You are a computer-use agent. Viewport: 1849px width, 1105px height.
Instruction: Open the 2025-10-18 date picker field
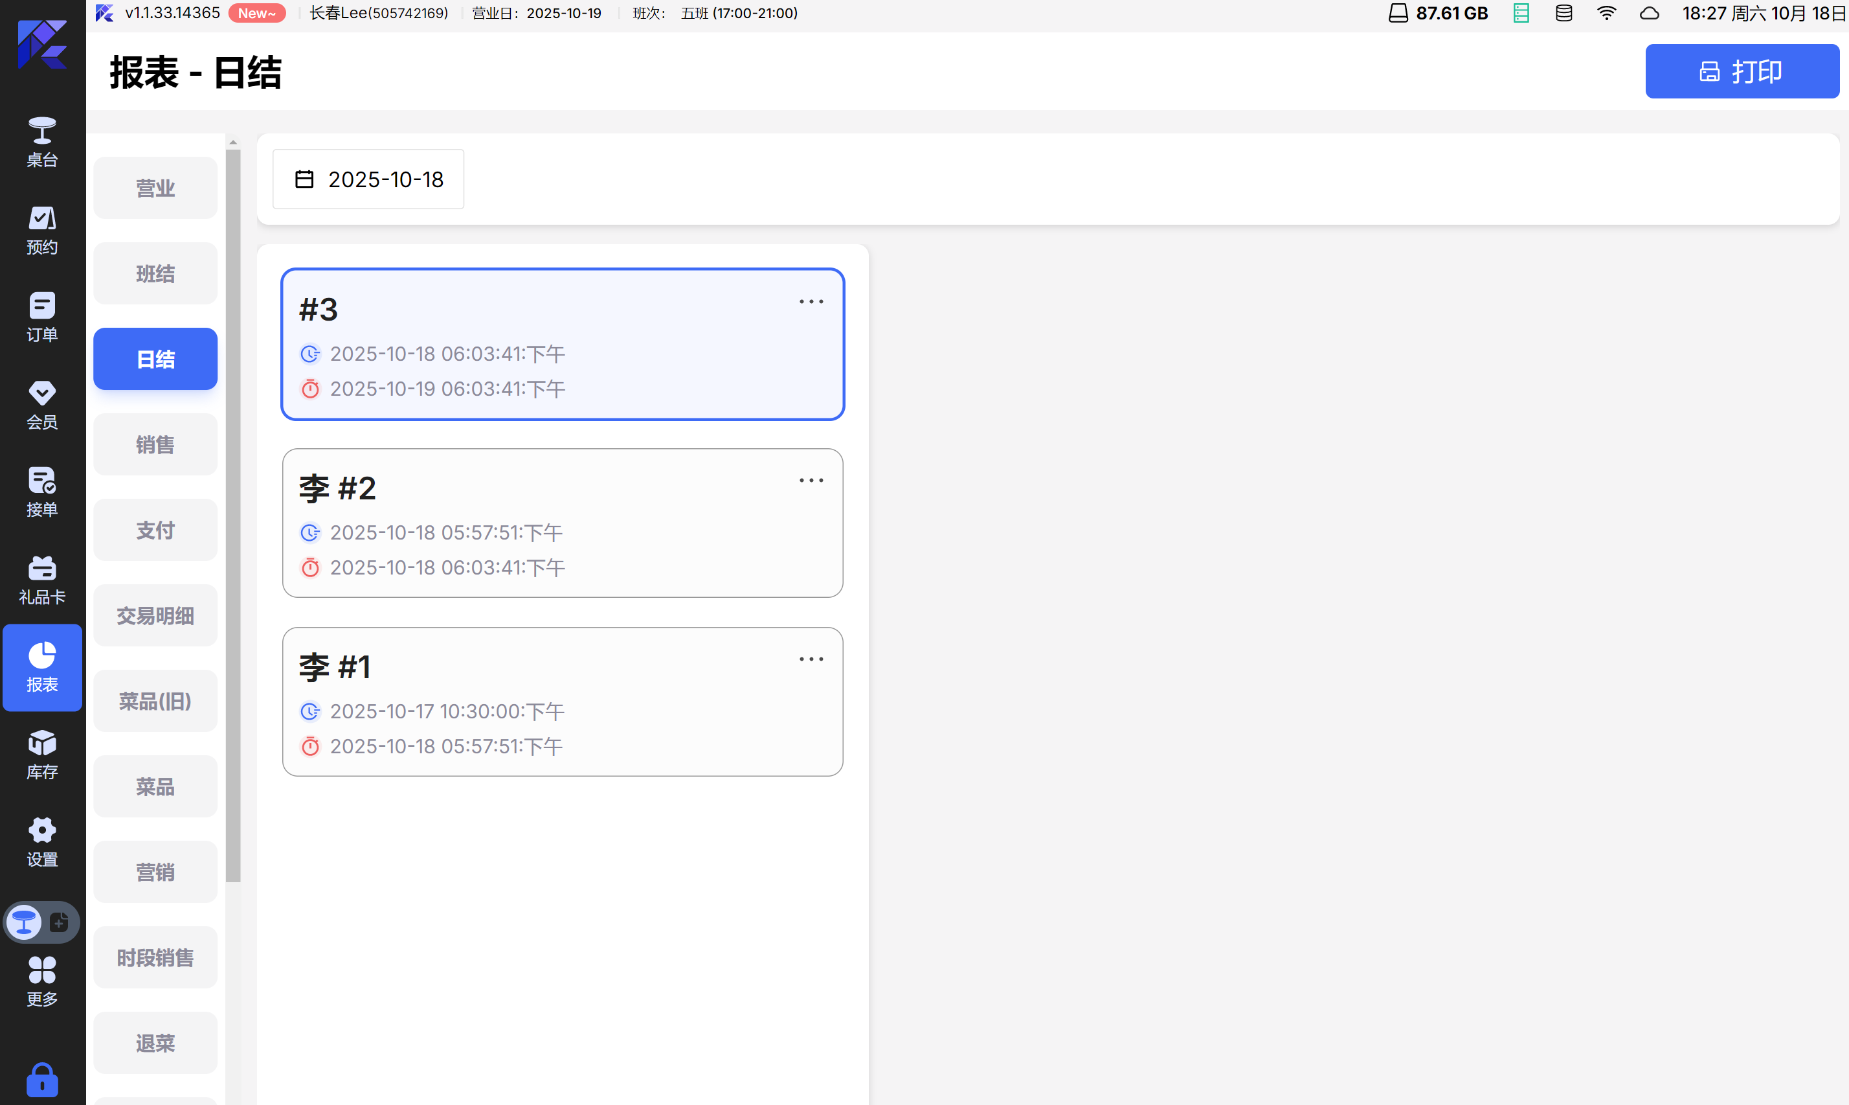point(368,179)
